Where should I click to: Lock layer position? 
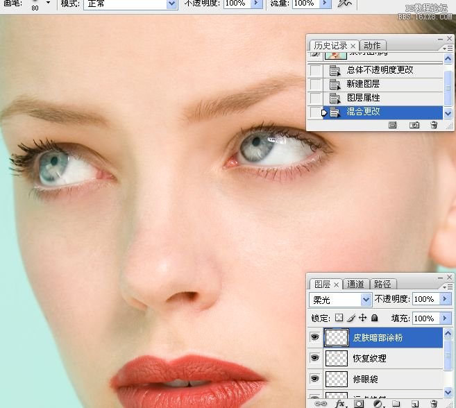[362, 318]
